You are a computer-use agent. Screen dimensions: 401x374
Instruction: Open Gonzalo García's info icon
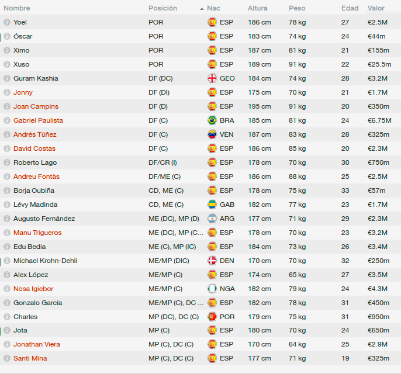click(7, 303)
